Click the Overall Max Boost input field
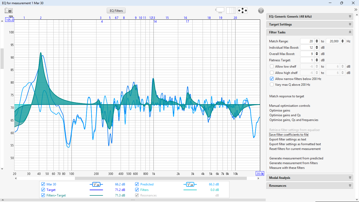Image resolution: width=359 pixels, height=202 pixels. pos(307,54)
